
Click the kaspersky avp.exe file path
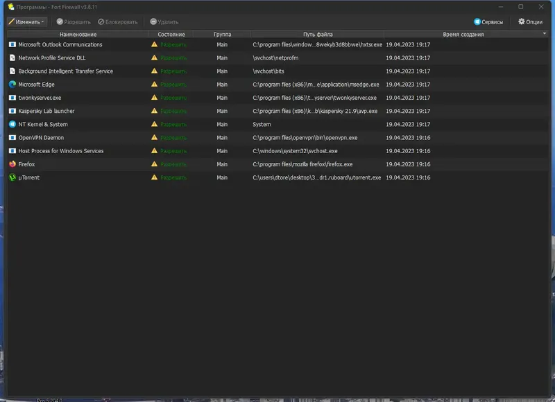[x=315, y=111]
